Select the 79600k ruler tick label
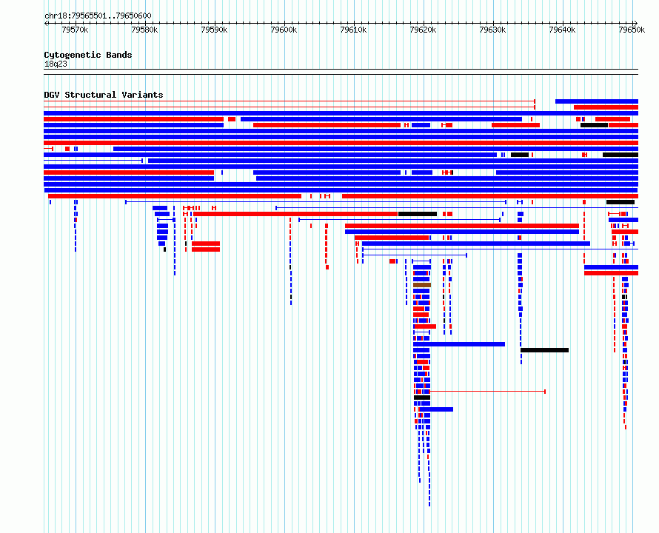The width and height of the screenshot is (659, 533). 284,30
